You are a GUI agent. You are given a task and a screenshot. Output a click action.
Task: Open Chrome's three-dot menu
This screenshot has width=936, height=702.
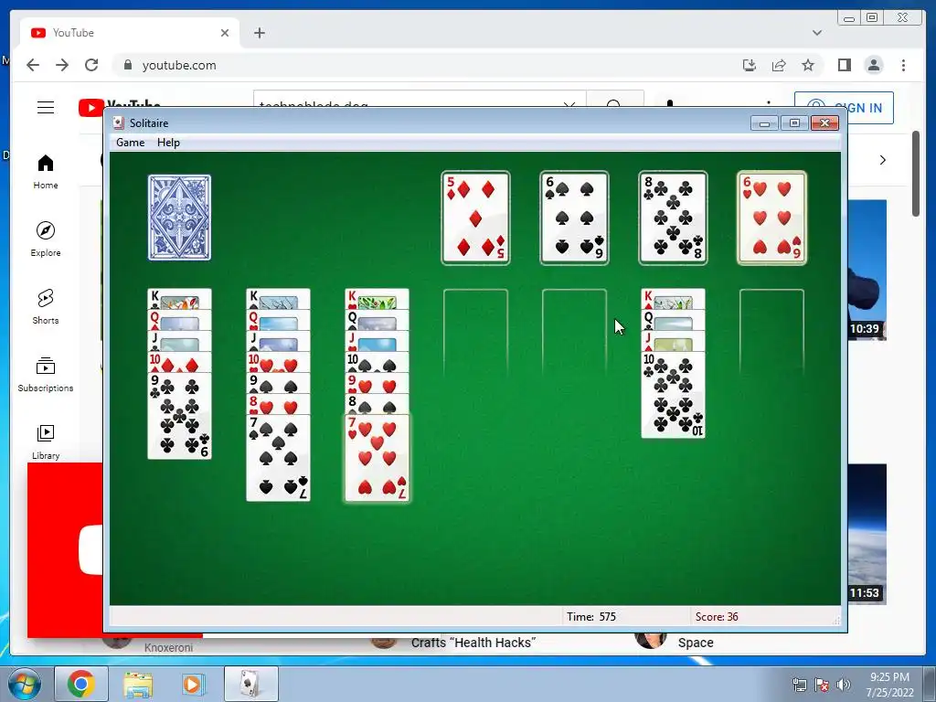click(x=903, y=65)
